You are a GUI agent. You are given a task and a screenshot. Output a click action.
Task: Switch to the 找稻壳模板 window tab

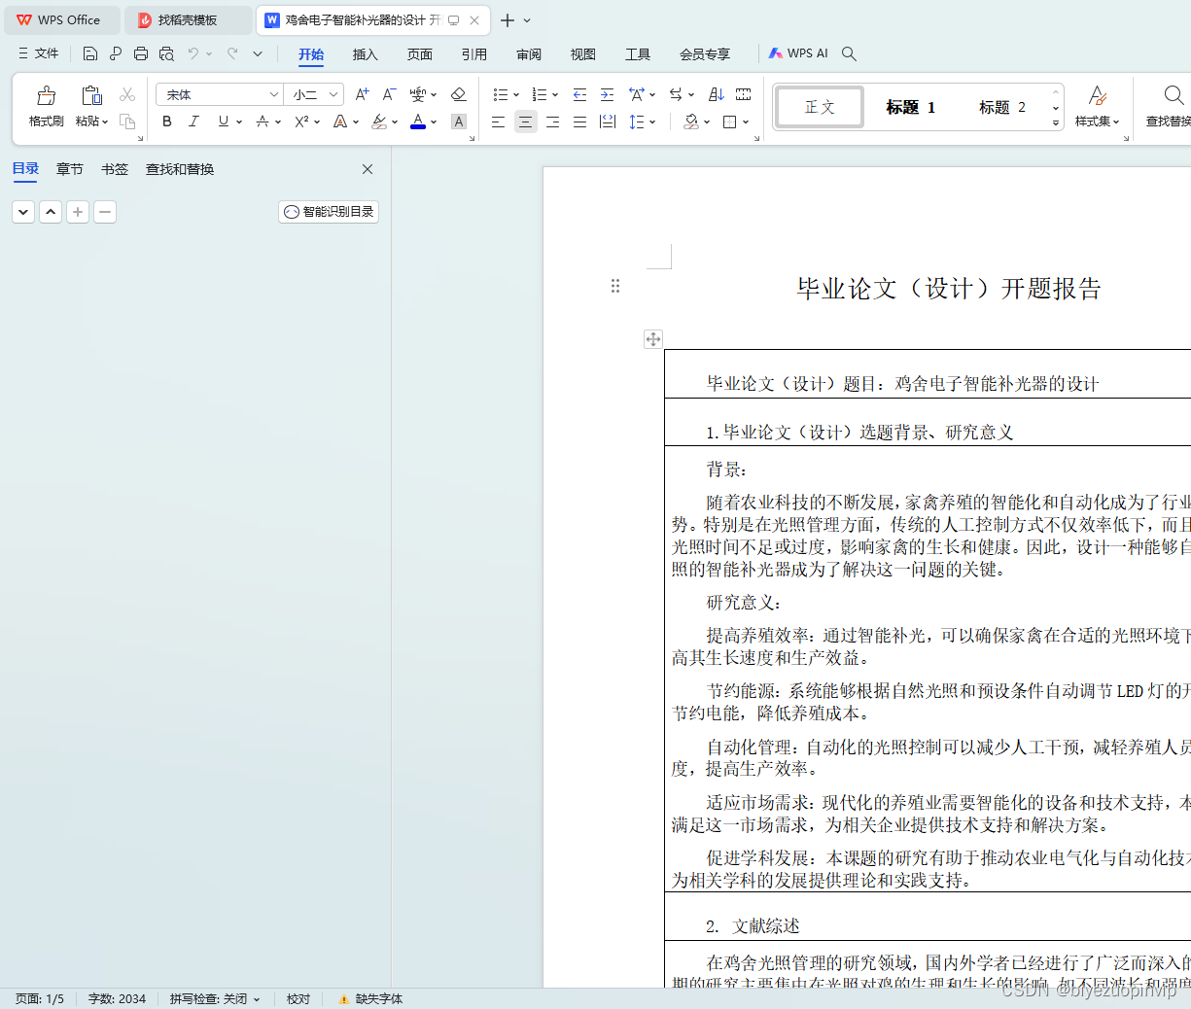tap(188, 19)
